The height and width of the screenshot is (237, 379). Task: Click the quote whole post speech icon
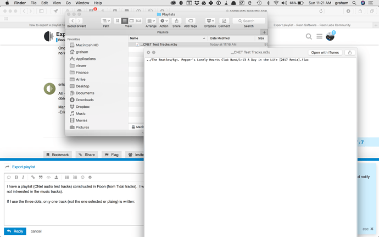pos(9,177)
